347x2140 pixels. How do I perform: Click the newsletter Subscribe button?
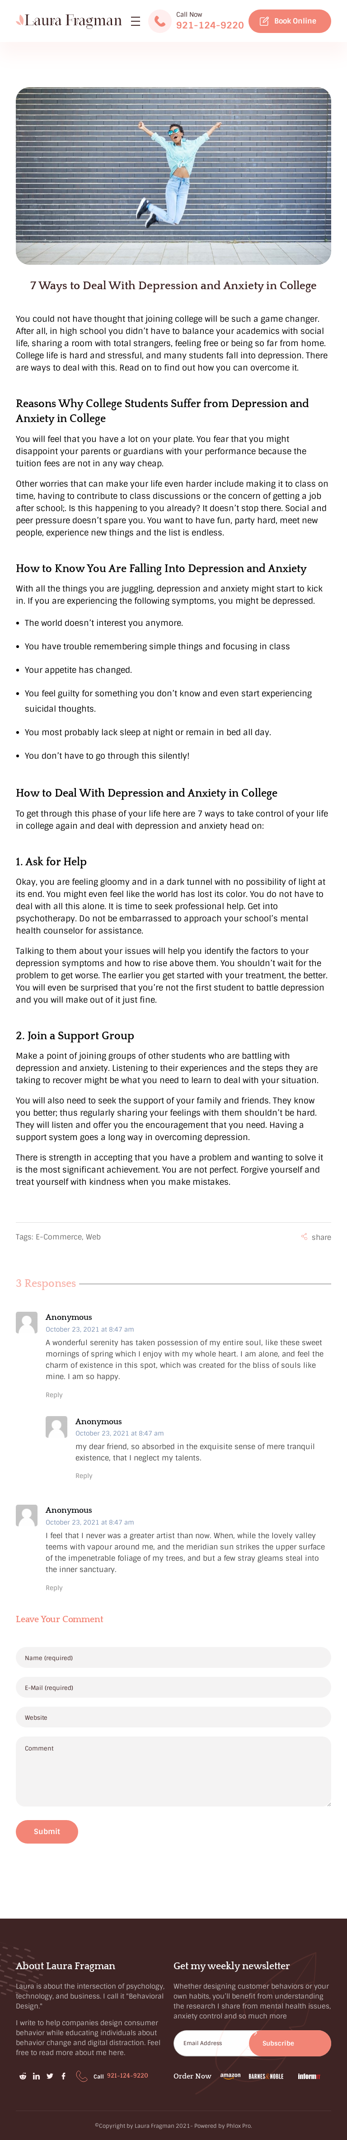pos(278,2043)
